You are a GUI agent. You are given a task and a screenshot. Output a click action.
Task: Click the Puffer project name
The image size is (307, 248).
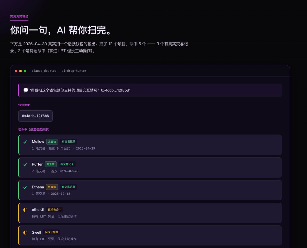(x=37, y=164)
